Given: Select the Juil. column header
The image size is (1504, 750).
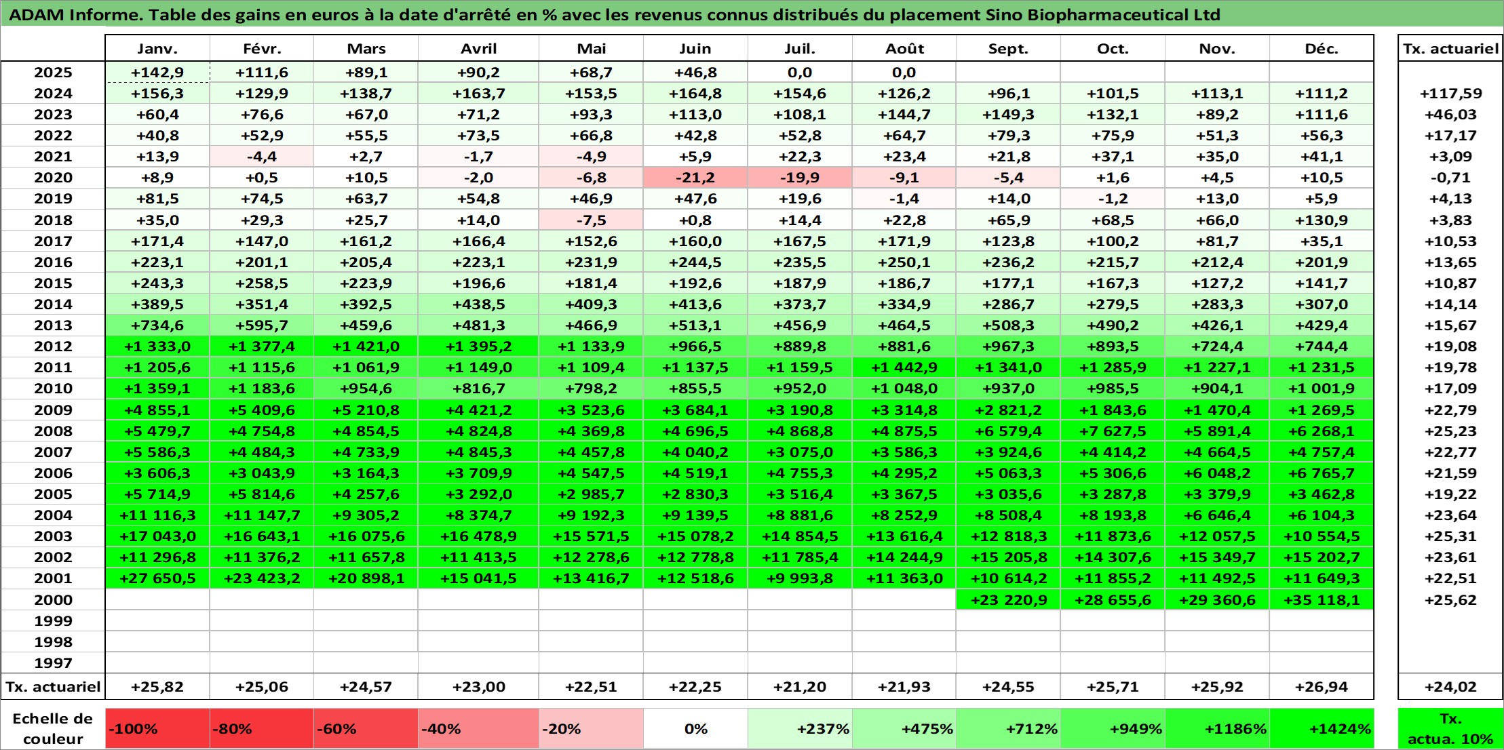Looking at the screenshot, I should (800, 48).
